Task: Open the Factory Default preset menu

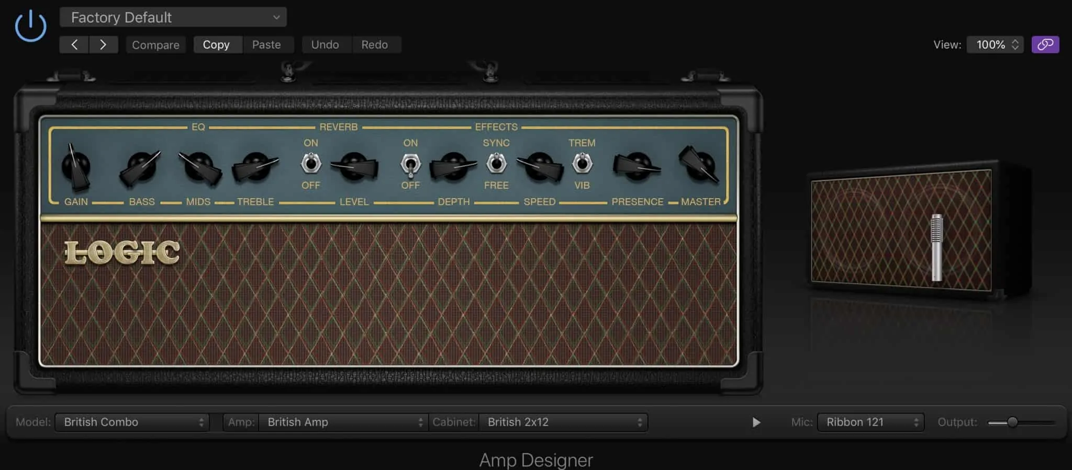Action: coord(173,17)
